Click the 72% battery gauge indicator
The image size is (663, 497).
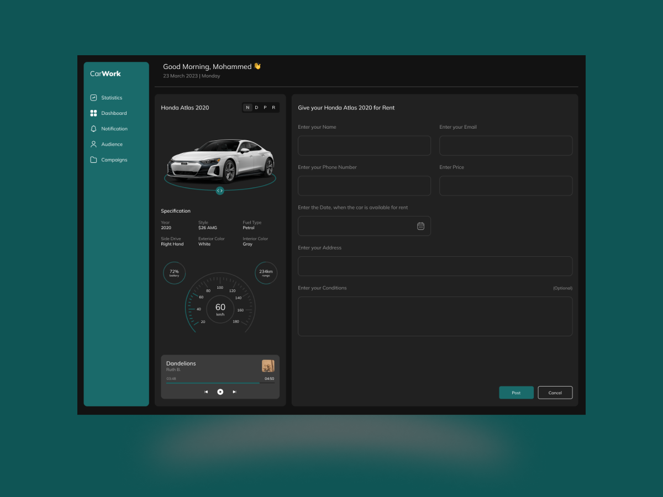click(x=174, y=273)
